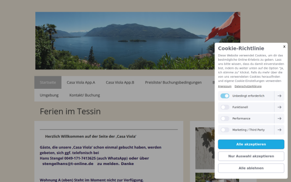Click the wall shadow photo thumbnail
The height and width of the screenshot is (182, 291).
pos(205,148)
